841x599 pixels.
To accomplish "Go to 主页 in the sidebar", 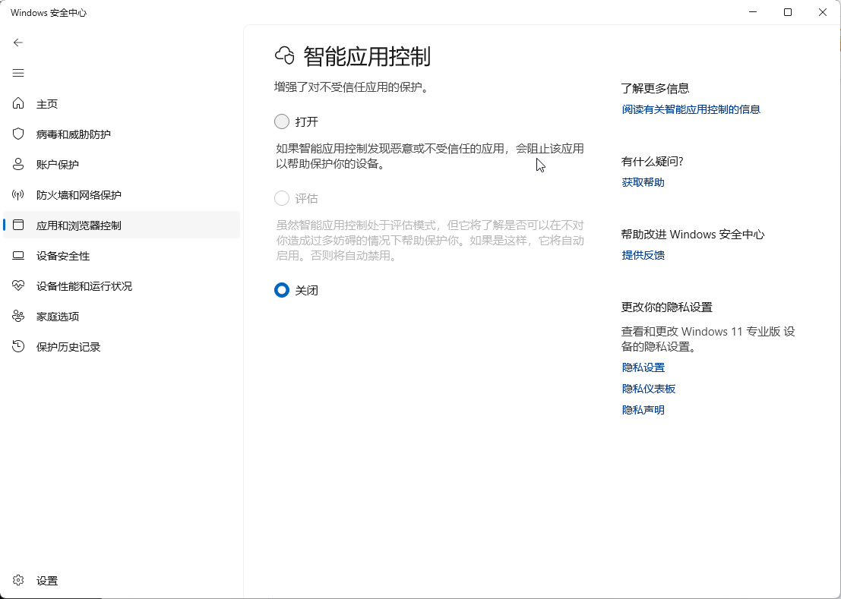I will tap(122, 103).
